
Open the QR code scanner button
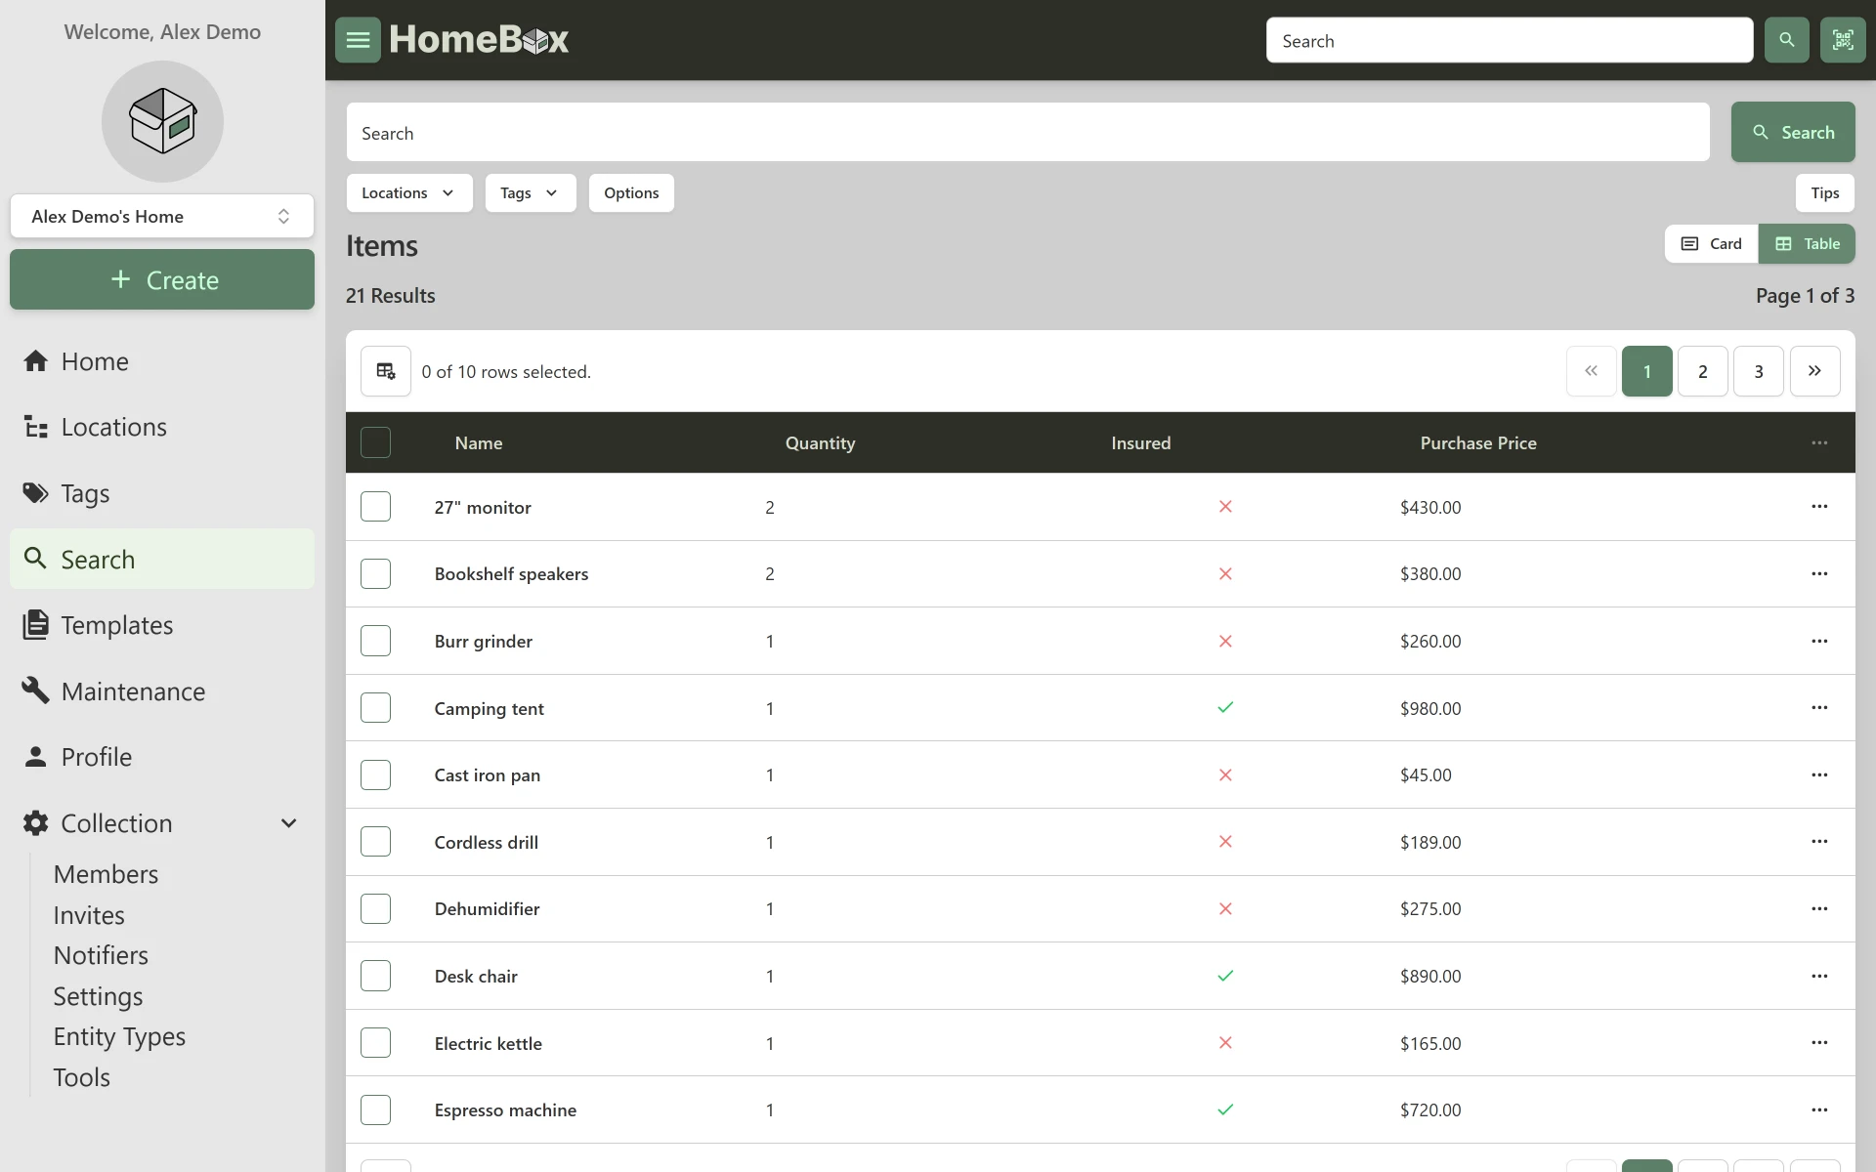coord(1843,40)
